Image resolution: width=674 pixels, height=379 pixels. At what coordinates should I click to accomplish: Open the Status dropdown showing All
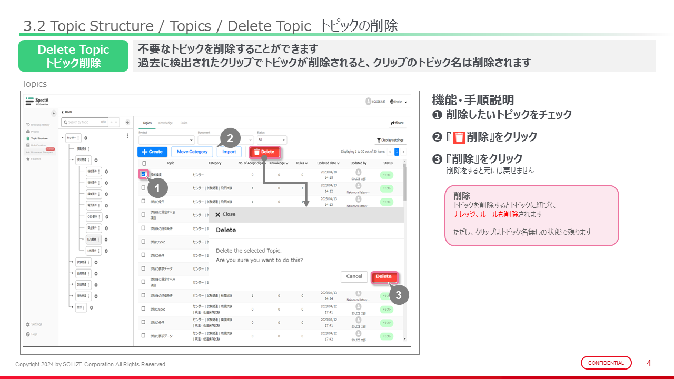[x=272, y=140]
